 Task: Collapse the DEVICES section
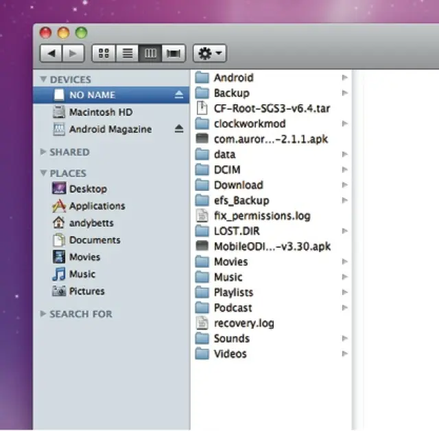tap(44, 80)
